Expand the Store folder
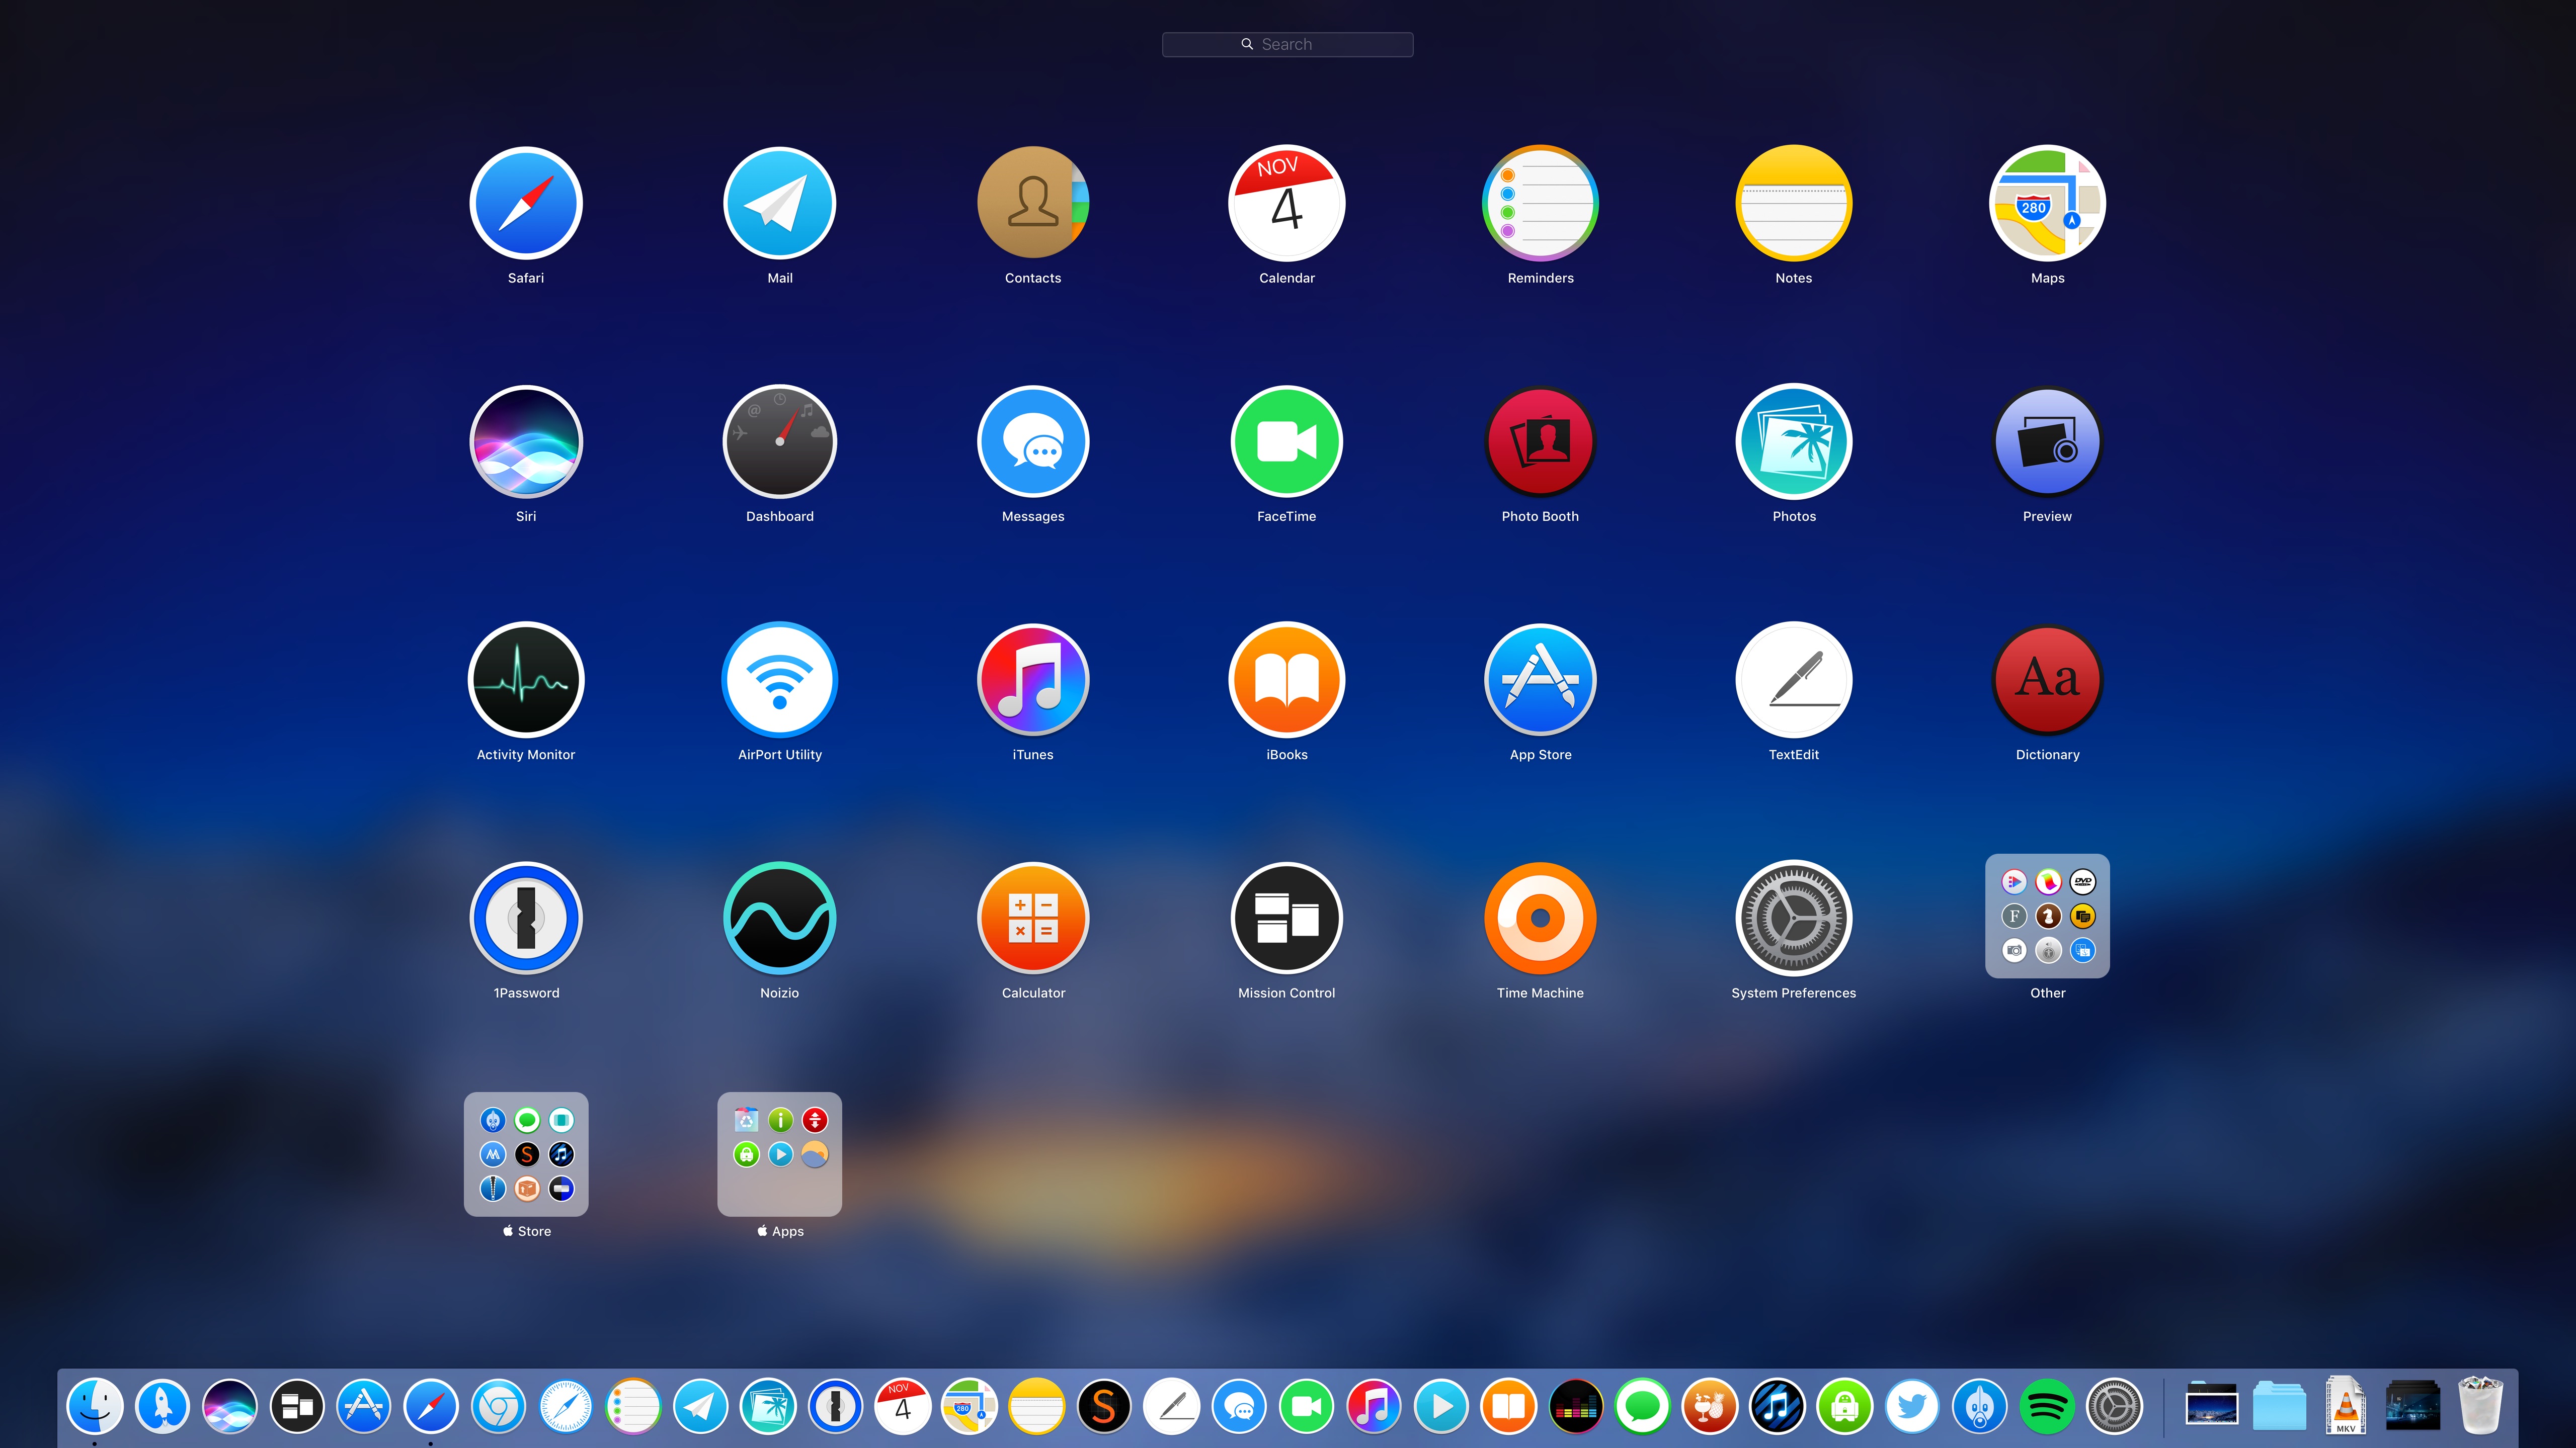 tap(526, 1154)
